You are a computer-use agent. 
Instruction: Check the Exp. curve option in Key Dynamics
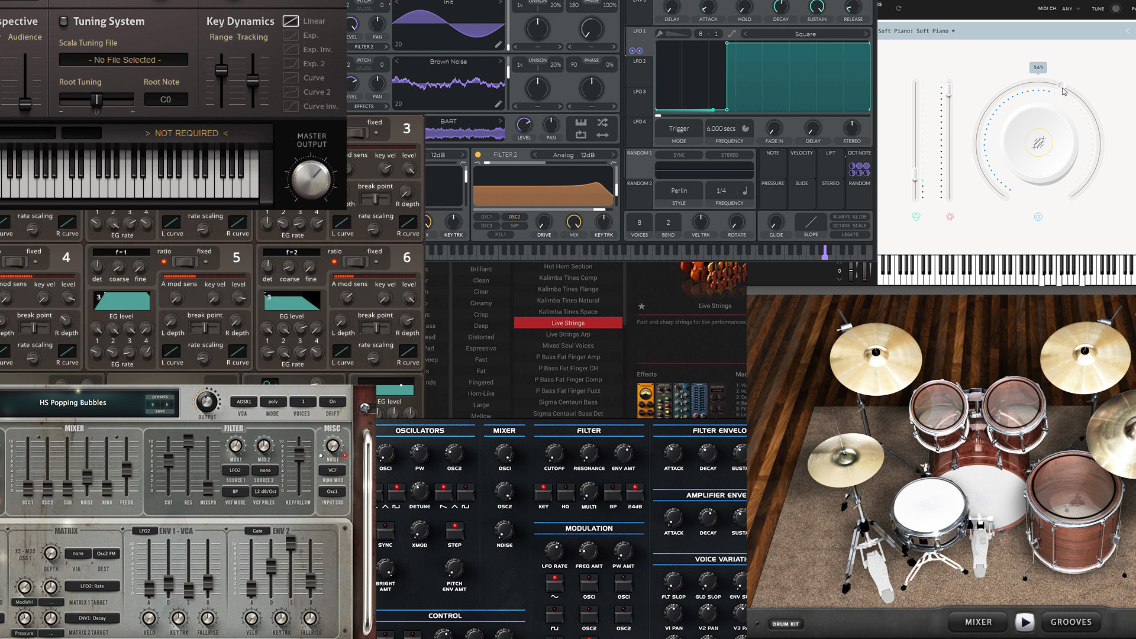(x=291, y=35)
